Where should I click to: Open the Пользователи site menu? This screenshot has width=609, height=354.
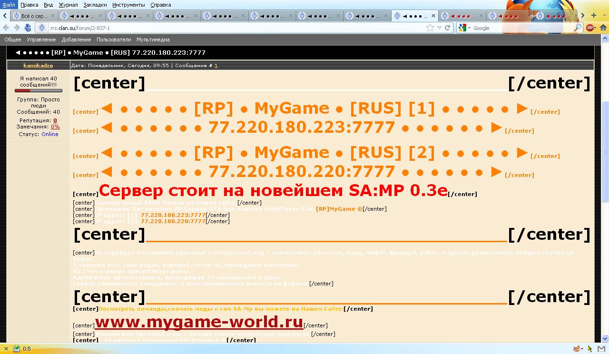[114, 40]
